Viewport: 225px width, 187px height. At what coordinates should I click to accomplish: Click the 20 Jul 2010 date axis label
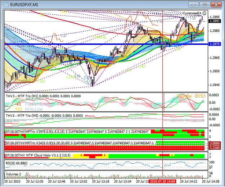point(12,181)
